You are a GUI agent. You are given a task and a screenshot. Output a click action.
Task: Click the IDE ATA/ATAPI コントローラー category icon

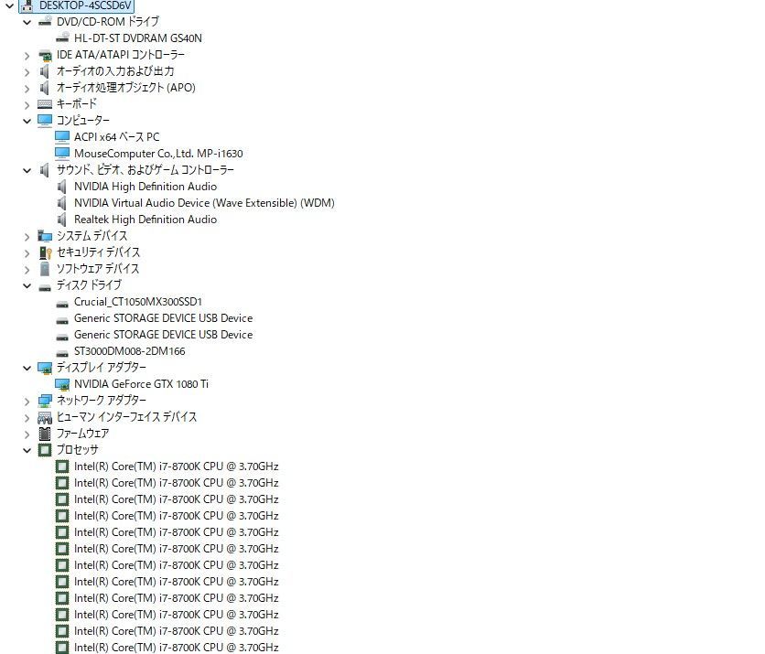tap(45, 55)
